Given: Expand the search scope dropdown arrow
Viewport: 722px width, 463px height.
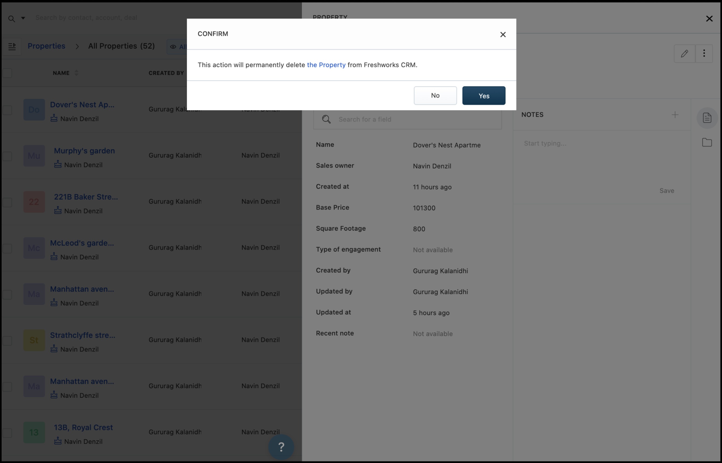Looking at the screenshot, I should coord(23,18).
